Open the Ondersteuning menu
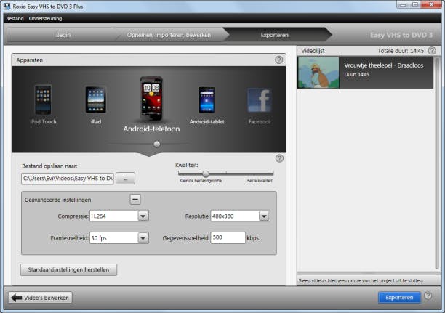Screen dimensions: 445x313 click(x=45, y=18)
